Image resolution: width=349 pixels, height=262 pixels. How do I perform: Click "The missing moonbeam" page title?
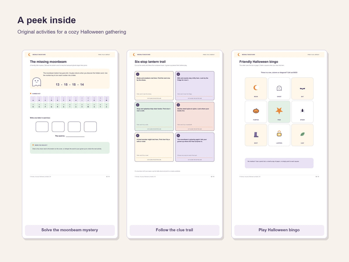[48, 62]
